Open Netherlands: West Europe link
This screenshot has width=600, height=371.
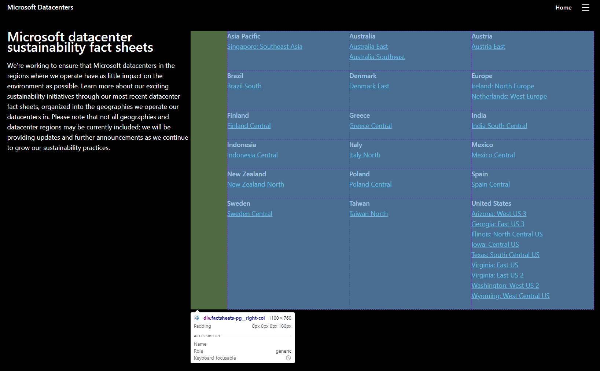[x=509, y=96]
